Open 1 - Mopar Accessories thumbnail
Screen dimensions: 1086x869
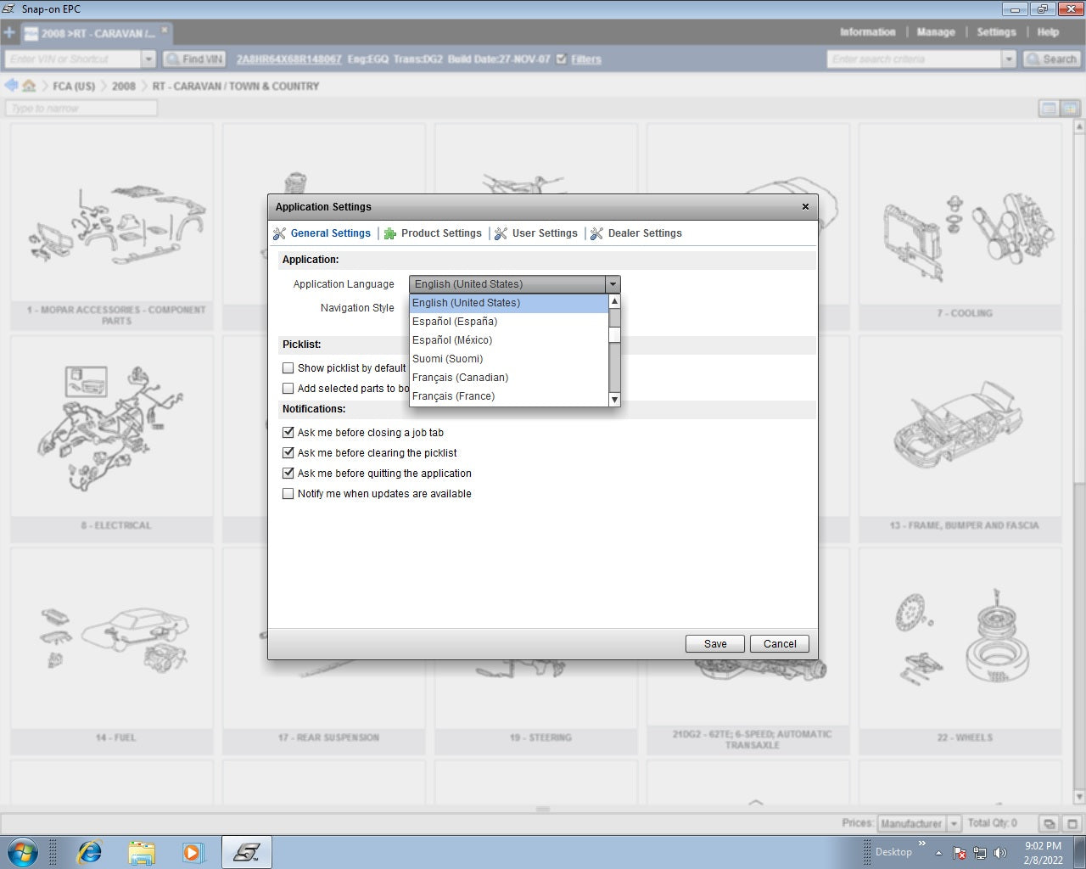[x=112, y=226]
